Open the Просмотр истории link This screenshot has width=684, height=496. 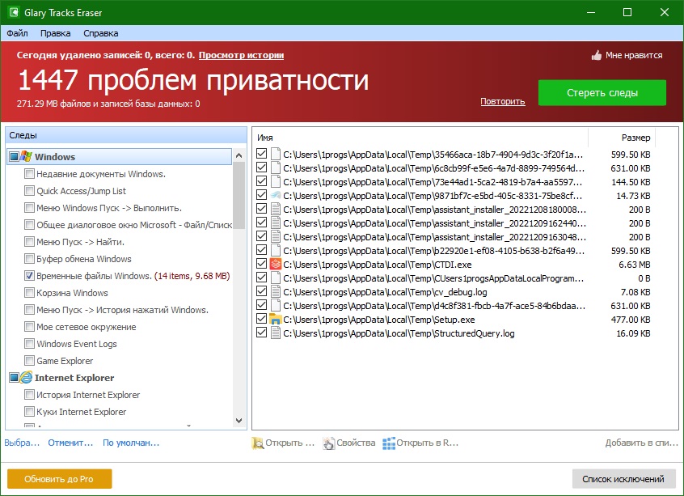(x=241, y=56)
